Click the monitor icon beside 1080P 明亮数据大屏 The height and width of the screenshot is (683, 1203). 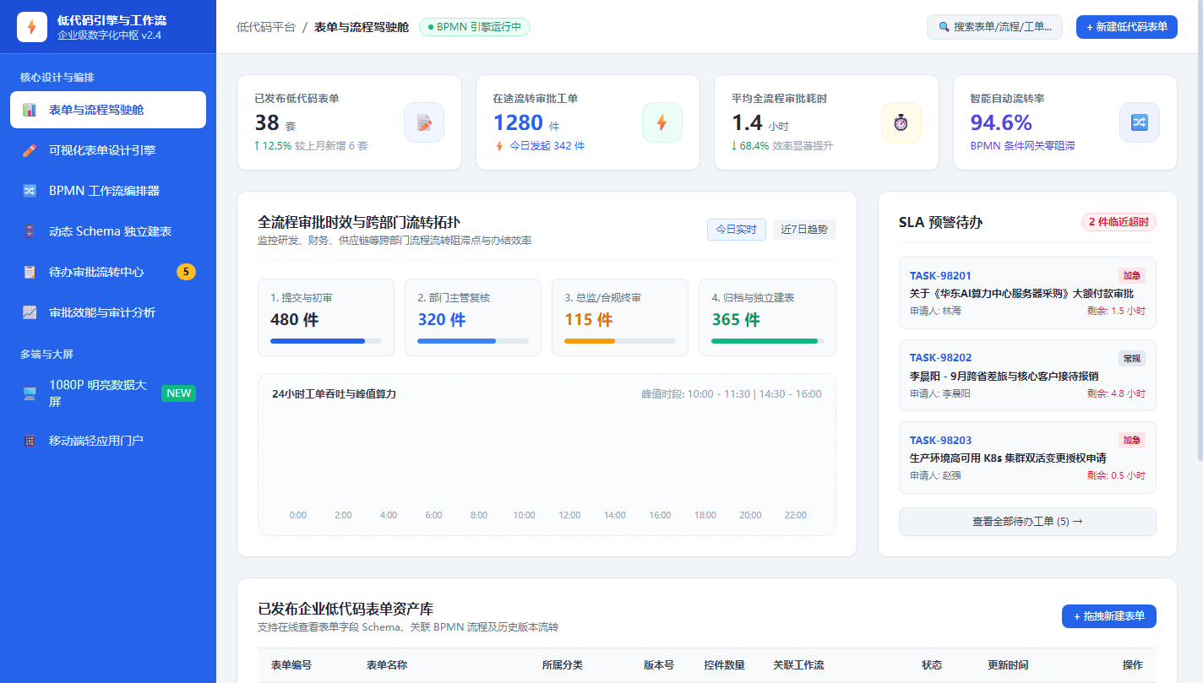(30, 393)
